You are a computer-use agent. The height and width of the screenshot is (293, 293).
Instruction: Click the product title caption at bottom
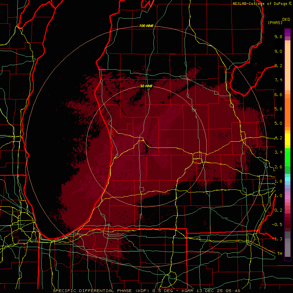click(146, 291)
